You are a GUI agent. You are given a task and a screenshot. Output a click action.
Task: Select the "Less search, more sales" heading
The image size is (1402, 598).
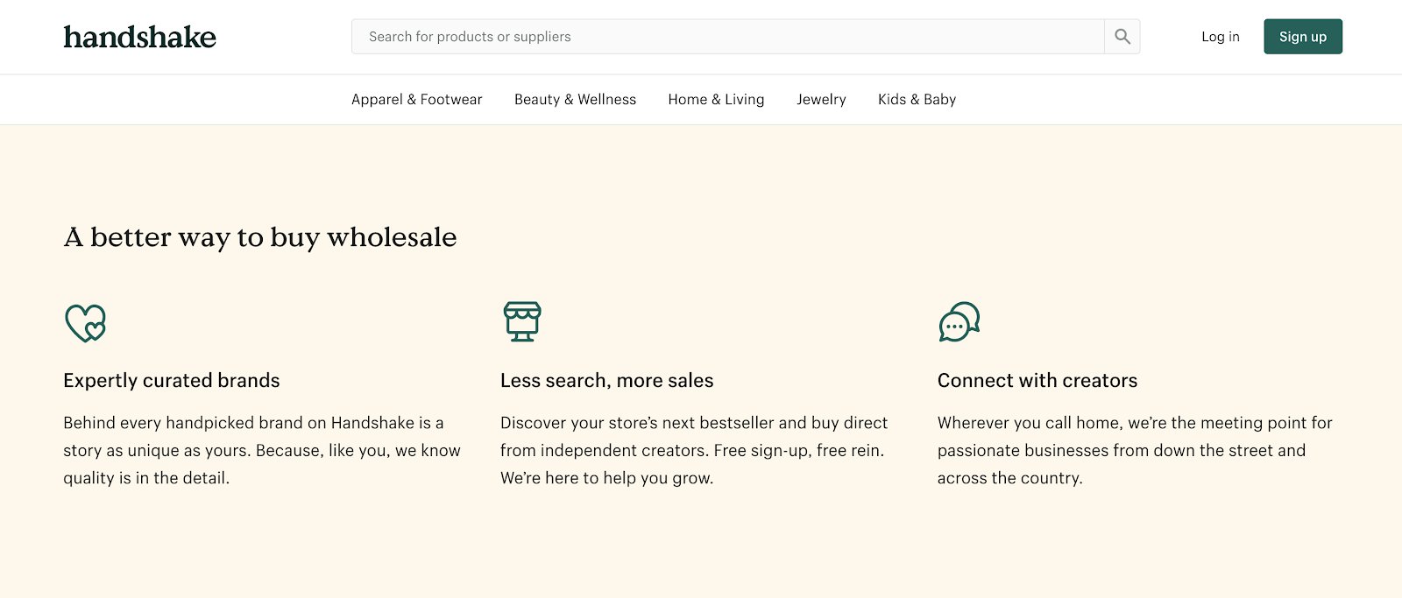[x=606, y=381]
